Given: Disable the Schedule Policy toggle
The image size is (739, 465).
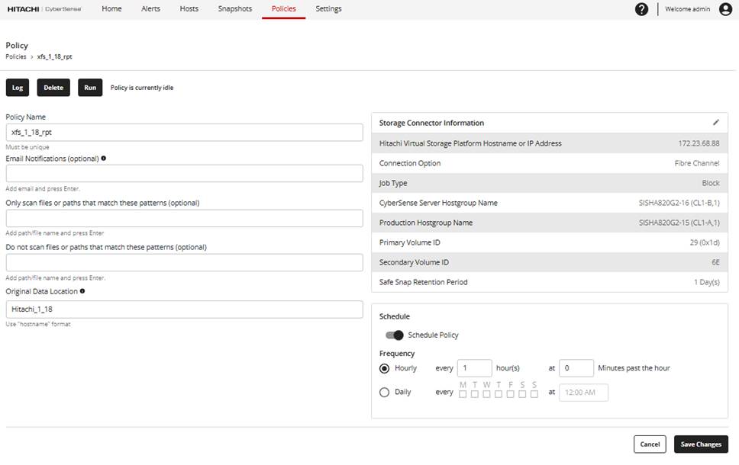Looking at the screenshot, I should coord(396,335).
